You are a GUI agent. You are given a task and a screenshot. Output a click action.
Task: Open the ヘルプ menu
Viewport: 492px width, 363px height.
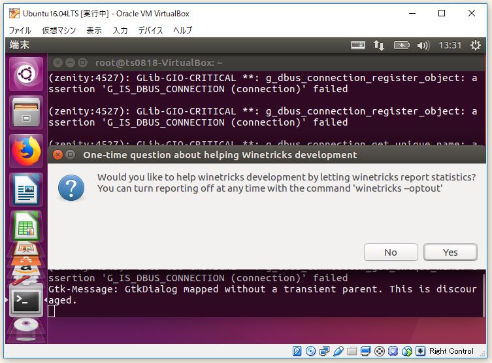tap(182, 30)
